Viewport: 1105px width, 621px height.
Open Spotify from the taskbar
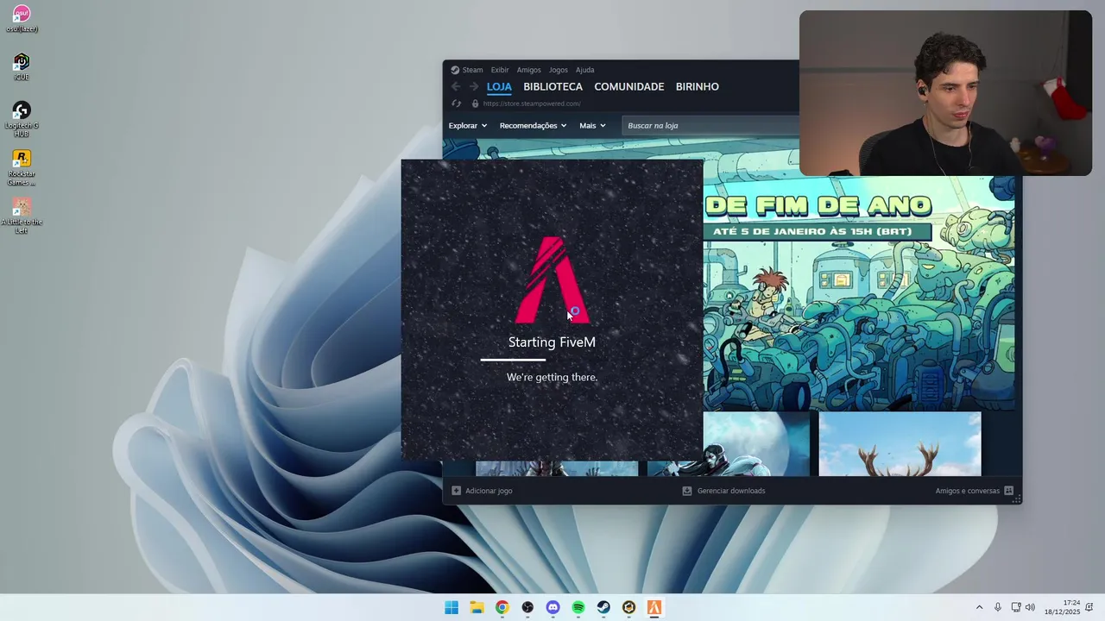coord(578,607)
